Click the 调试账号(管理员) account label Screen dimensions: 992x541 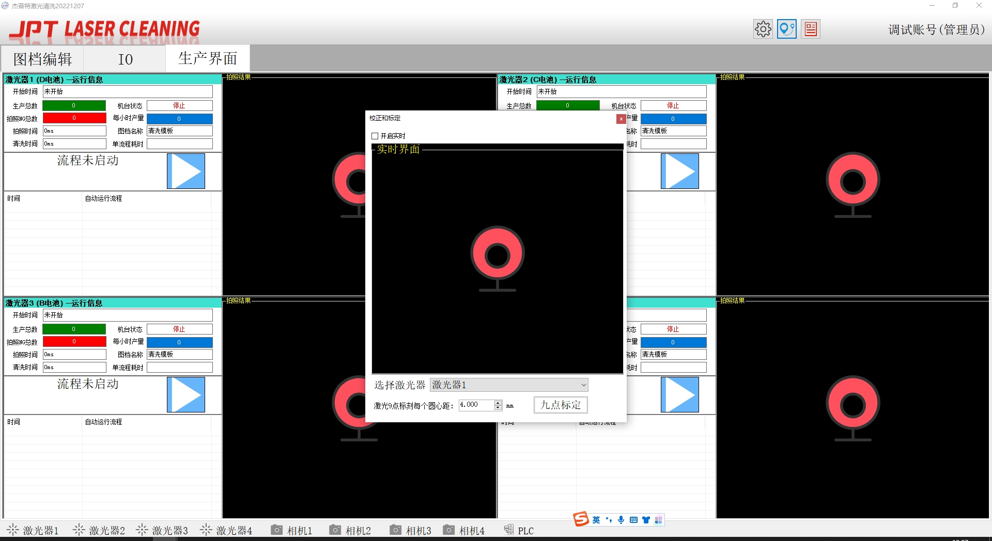pos(936,29)
